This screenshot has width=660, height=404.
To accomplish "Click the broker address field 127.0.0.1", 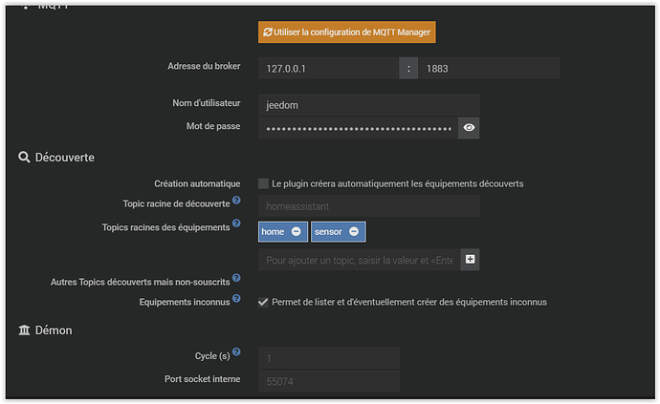I will click(x=327, y=69).
